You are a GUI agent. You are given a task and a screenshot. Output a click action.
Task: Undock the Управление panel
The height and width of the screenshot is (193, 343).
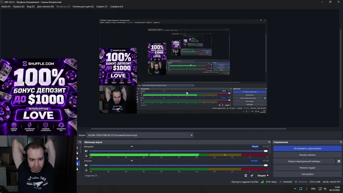[341, 142]
